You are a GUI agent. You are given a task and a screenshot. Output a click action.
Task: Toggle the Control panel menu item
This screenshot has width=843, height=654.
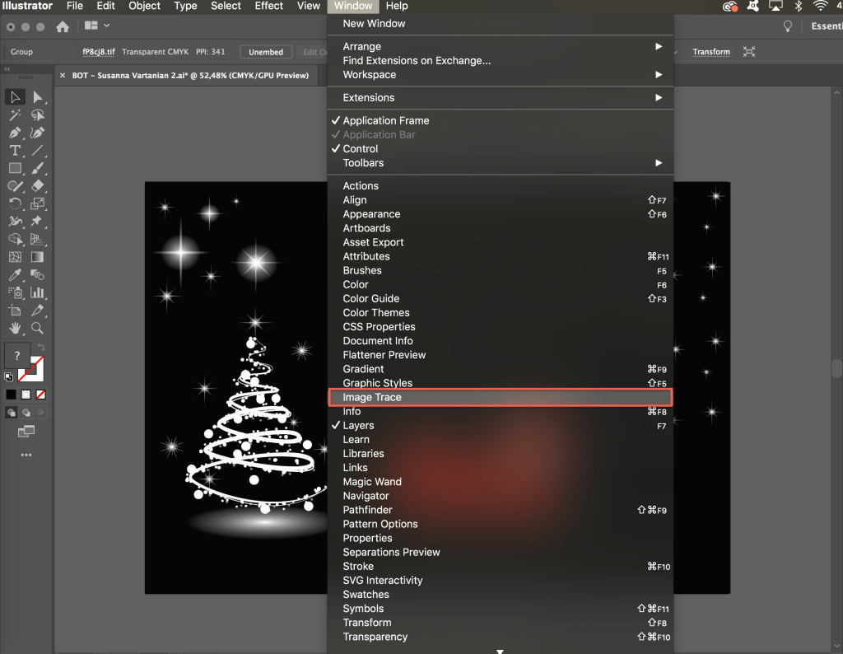point(361,149)
